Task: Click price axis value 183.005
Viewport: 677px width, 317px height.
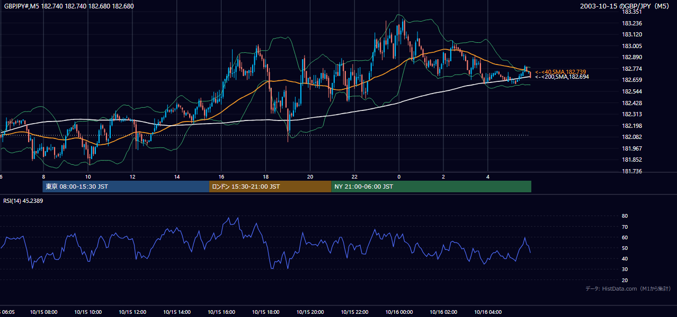Action: pos(632,46)
